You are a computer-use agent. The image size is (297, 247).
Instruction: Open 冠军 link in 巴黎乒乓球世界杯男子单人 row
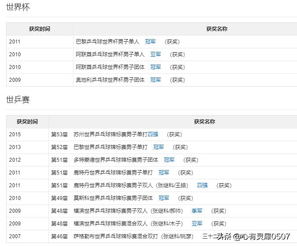tap(150, 42)
